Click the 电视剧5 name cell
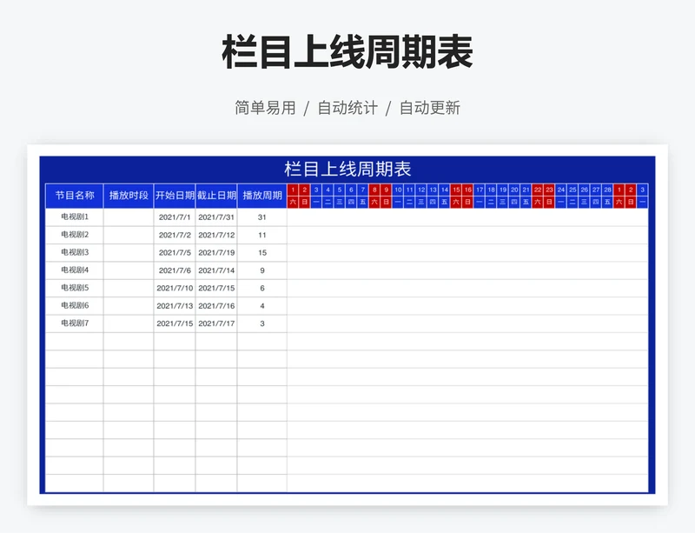Viewport: 695px width, 533px height. click(75, 288)
